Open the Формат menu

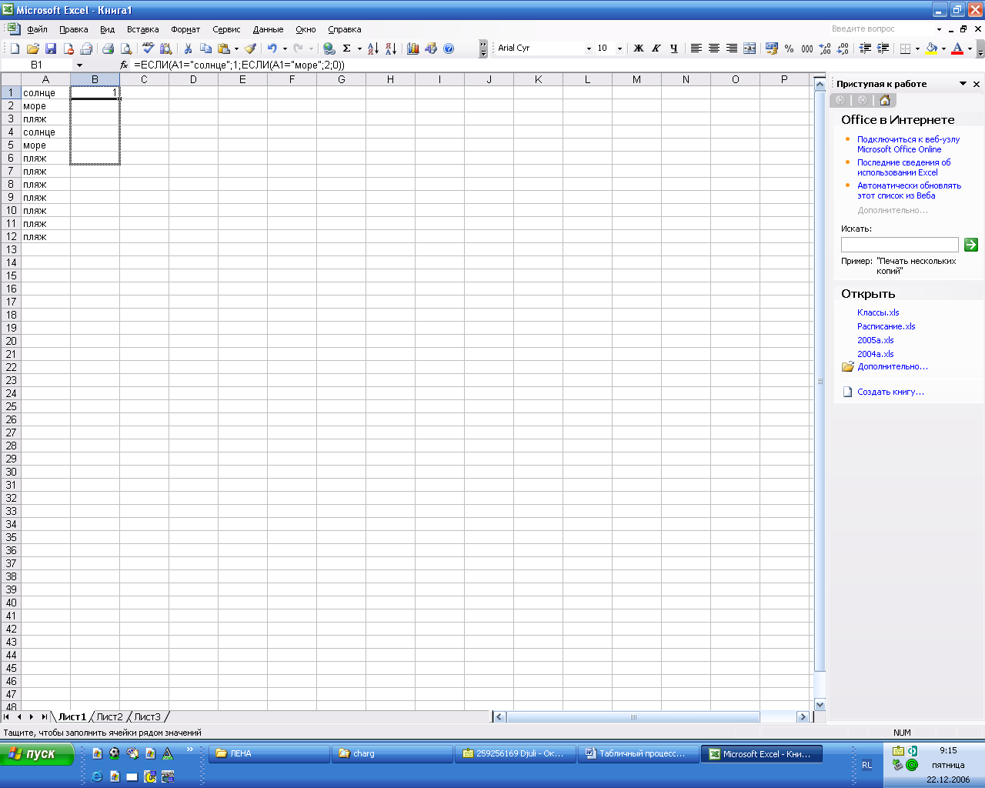(185, 29)
